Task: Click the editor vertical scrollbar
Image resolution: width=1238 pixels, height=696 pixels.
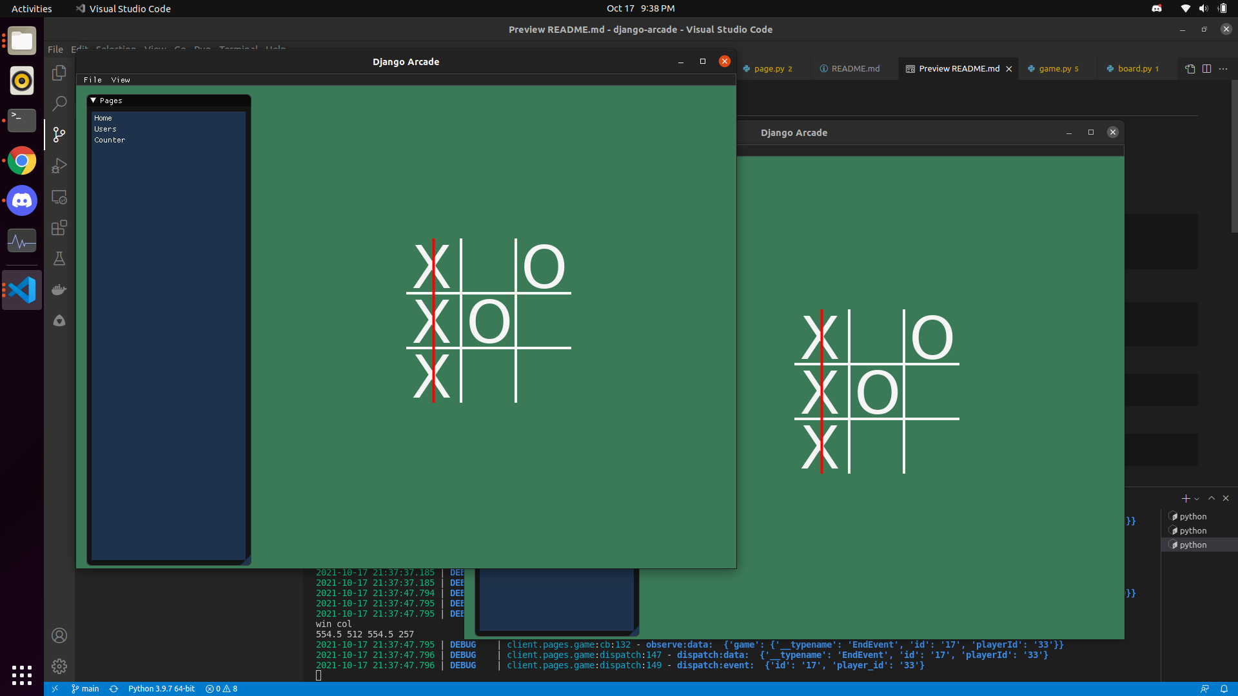Action: point(1234,156)
